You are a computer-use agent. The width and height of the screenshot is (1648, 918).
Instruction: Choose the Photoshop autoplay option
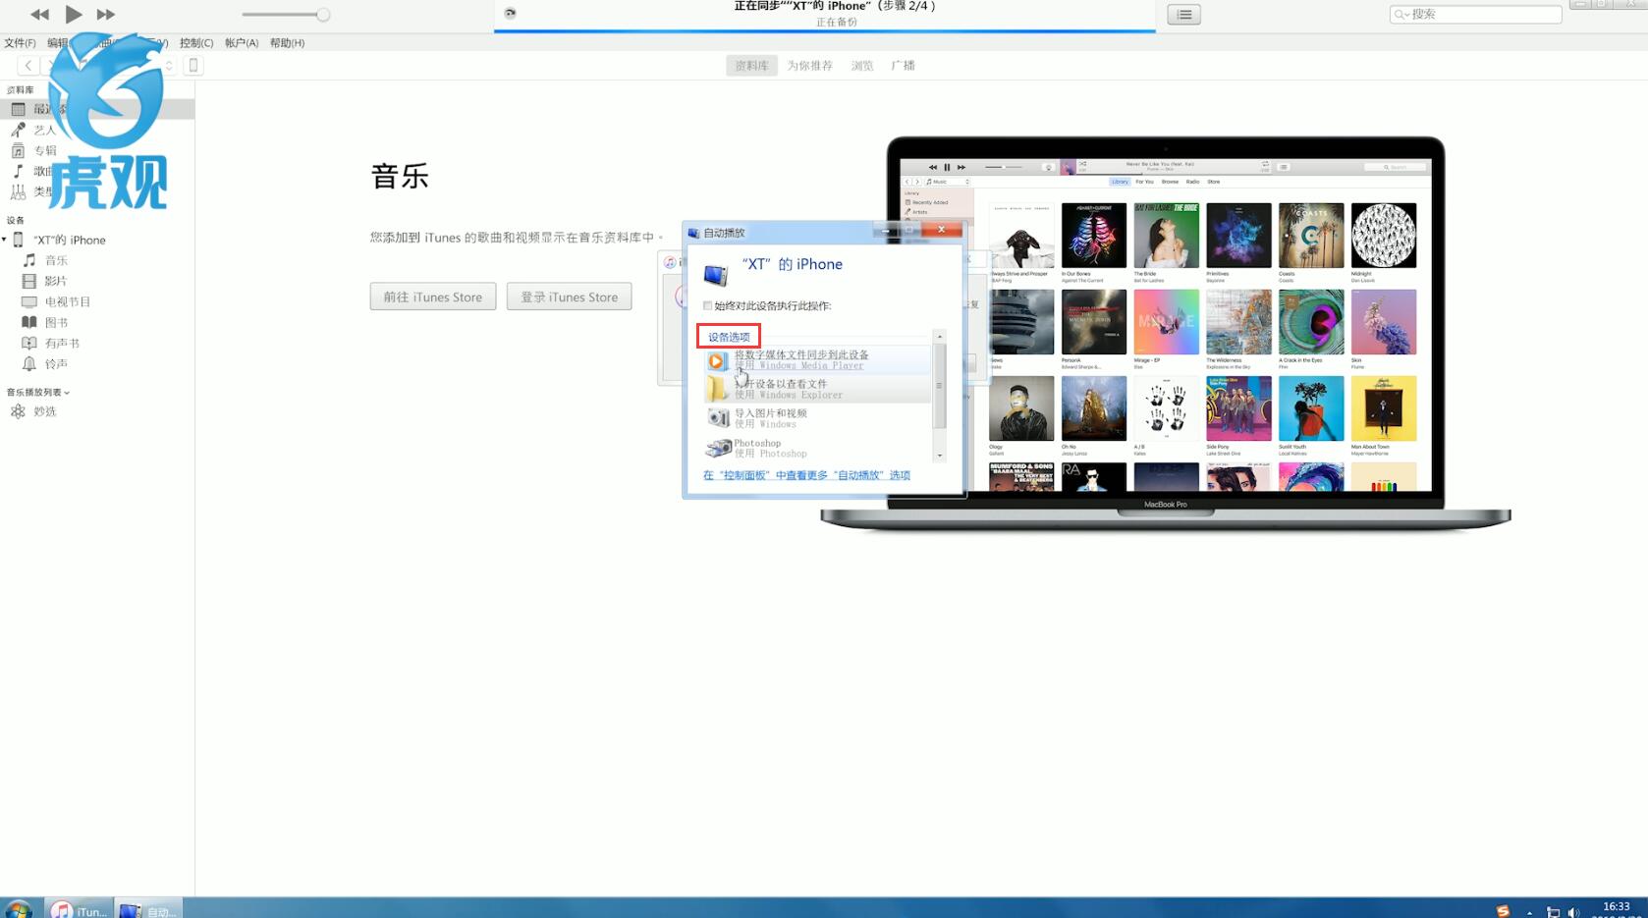click(817, 448)
